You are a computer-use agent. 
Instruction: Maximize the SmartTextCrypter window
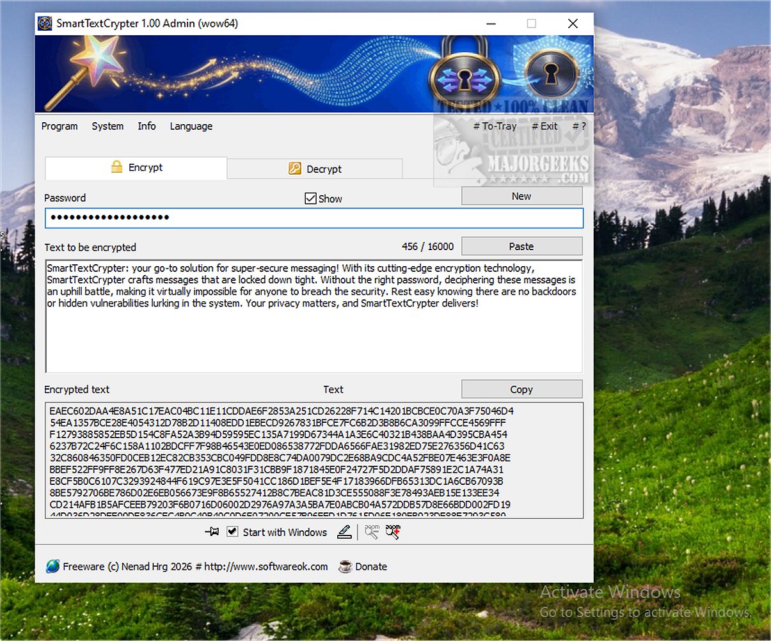coord(531,24)
